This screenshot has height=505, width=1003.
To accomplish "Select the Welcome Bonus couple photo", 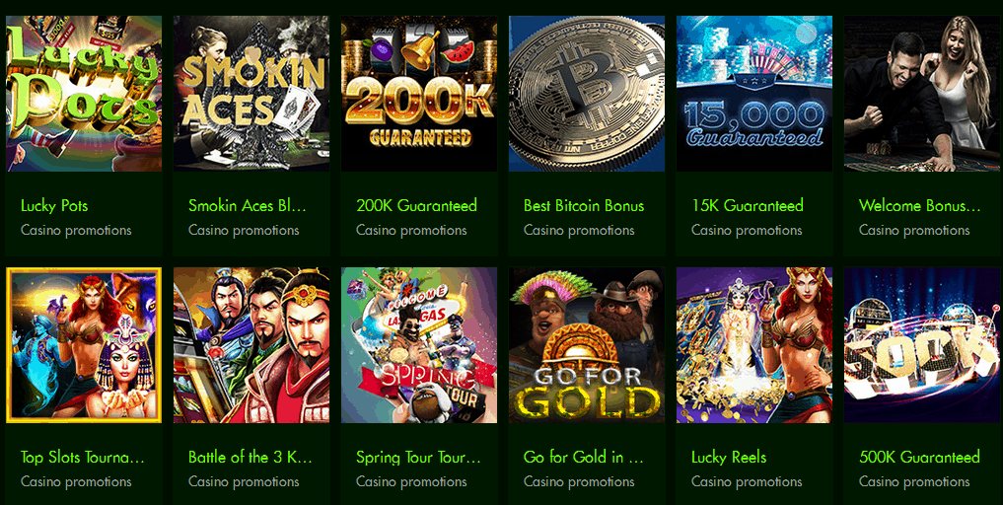I will tap(922, 94).
